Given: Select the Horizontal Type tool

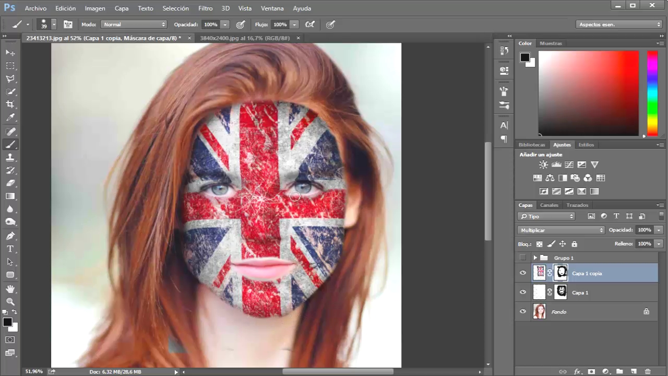Looking at the screenshot, I should (x=10, y=249).
